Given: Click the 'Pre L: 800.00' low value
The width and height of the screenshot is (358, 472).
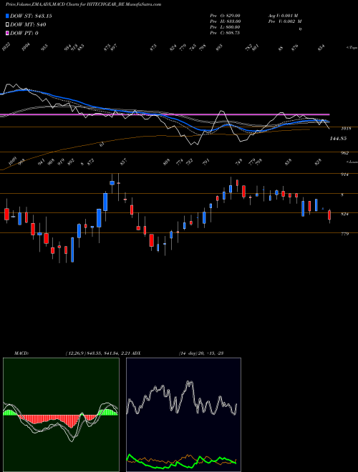Looking at the screenshot, I should pyautogui.click(x=225, y=27).
